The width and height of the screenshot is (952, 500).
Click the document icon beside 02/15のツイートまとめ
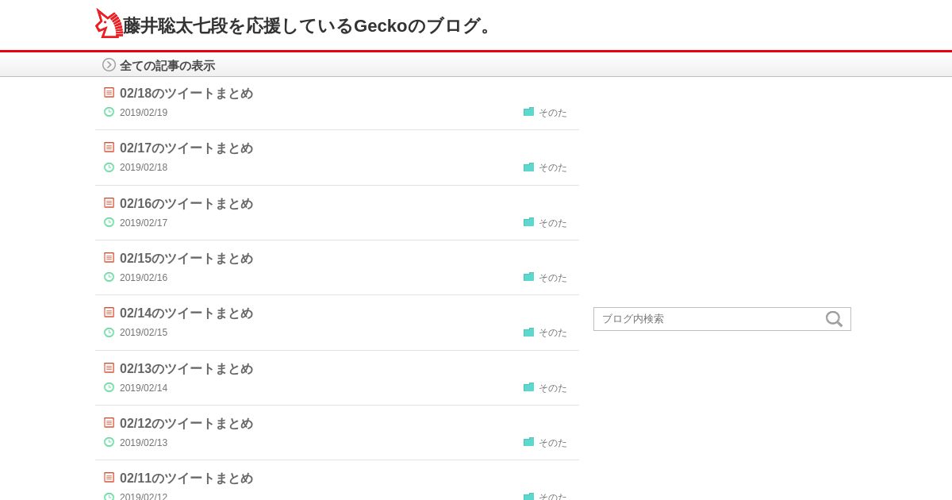pyautogui.click(x=109, y=258)
